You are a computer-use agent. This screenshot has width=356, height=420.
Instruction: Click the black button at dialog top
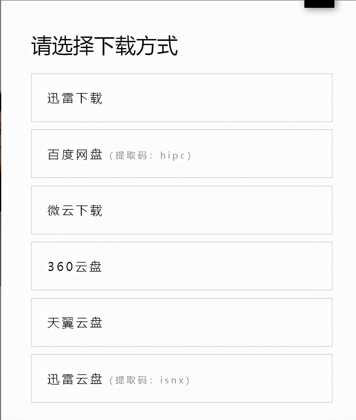[319, 4]
